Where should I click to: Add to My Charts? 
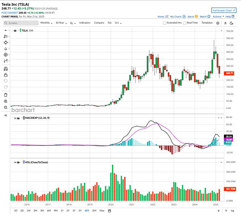(178, 16)
